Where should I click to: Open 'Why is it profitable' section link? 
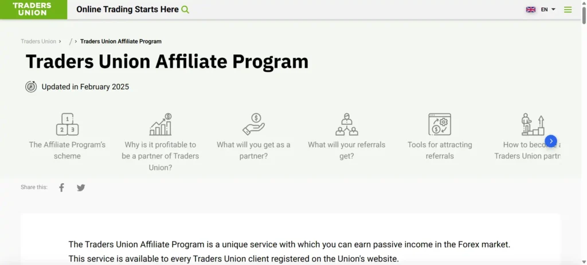[x=161, y=156]
